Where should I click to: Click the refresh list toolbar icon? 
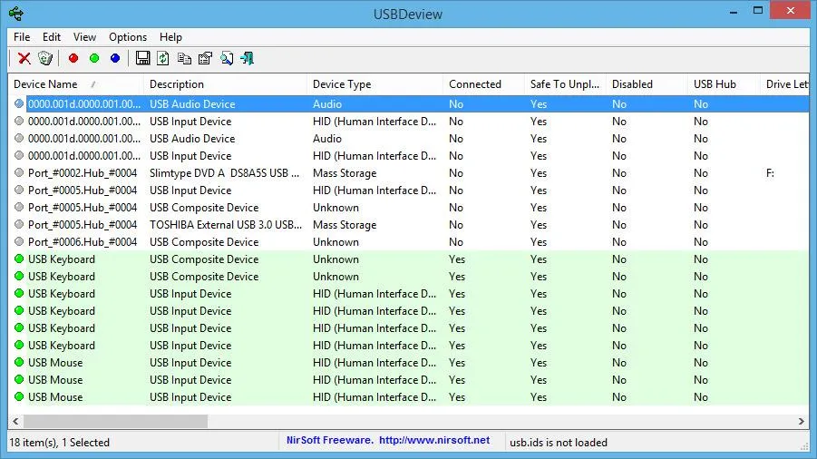point(163,58)
